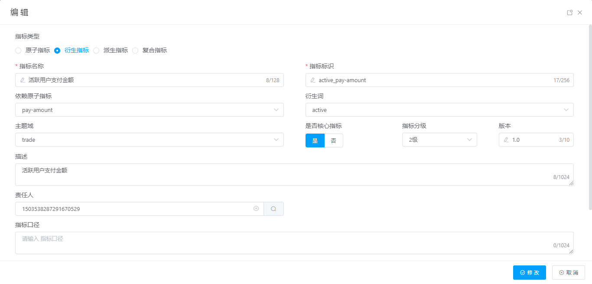Expand the 指标分级 dropdown showing 2级
The image size is (592, 284).
pyautogui.click(x=439, y=140)
